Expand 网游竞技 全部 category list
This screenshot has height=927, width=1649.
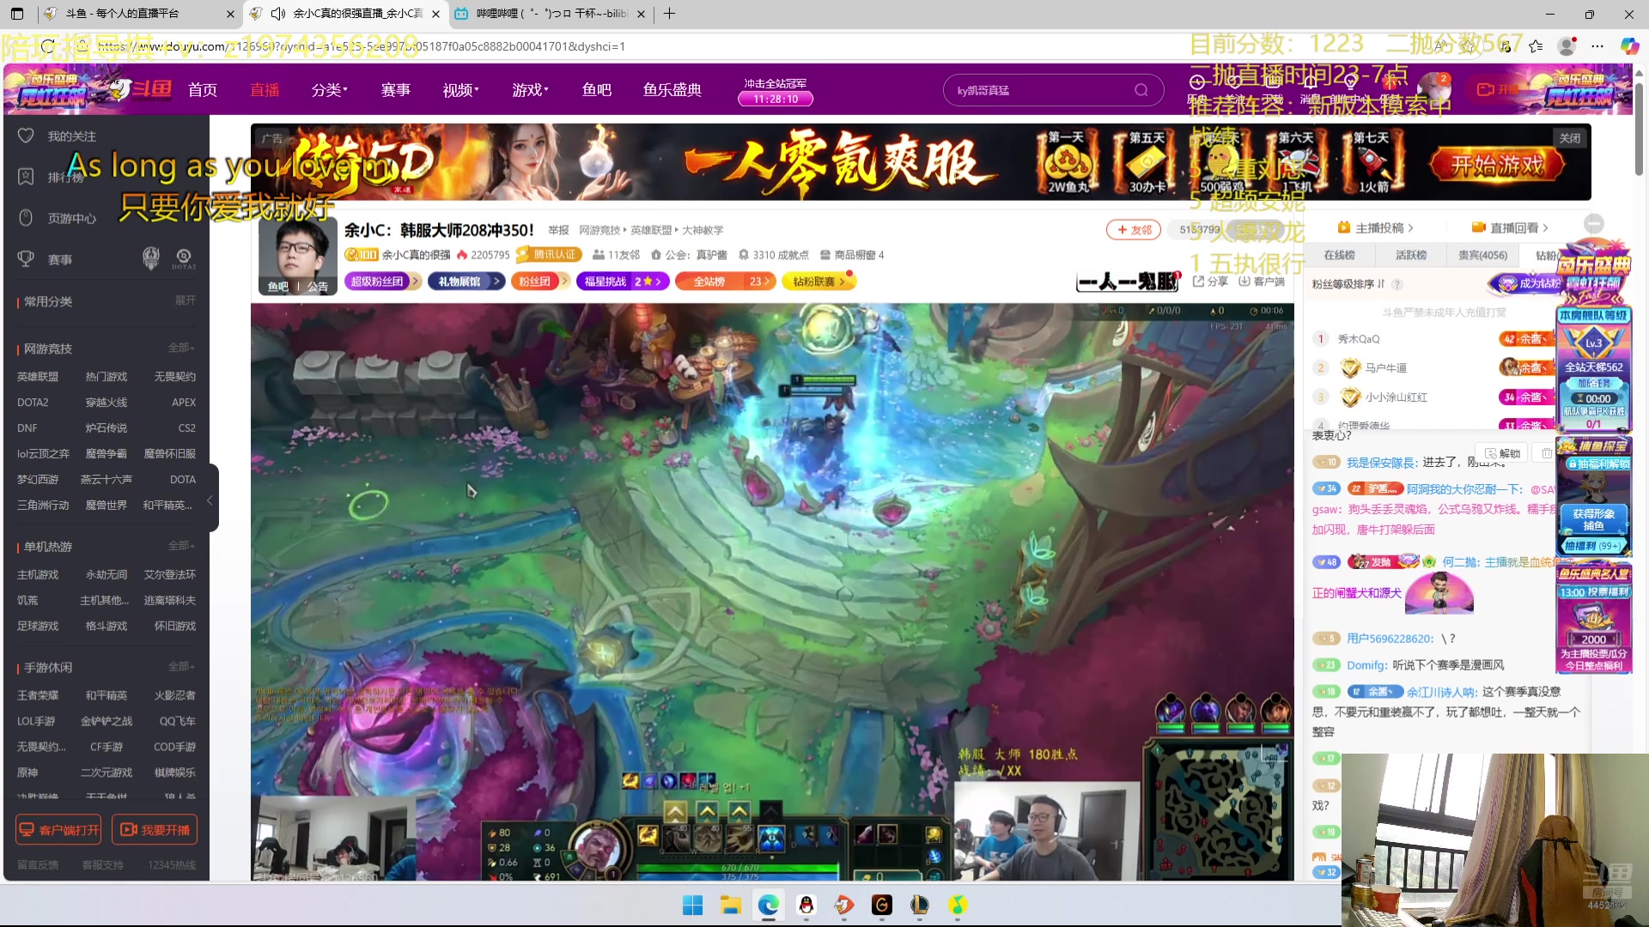click(x=181, y=348)
